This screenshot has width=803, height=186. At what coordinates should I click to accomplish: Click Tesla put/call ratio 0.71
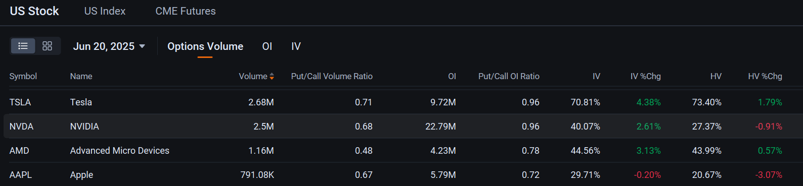(x=364, y=102)
